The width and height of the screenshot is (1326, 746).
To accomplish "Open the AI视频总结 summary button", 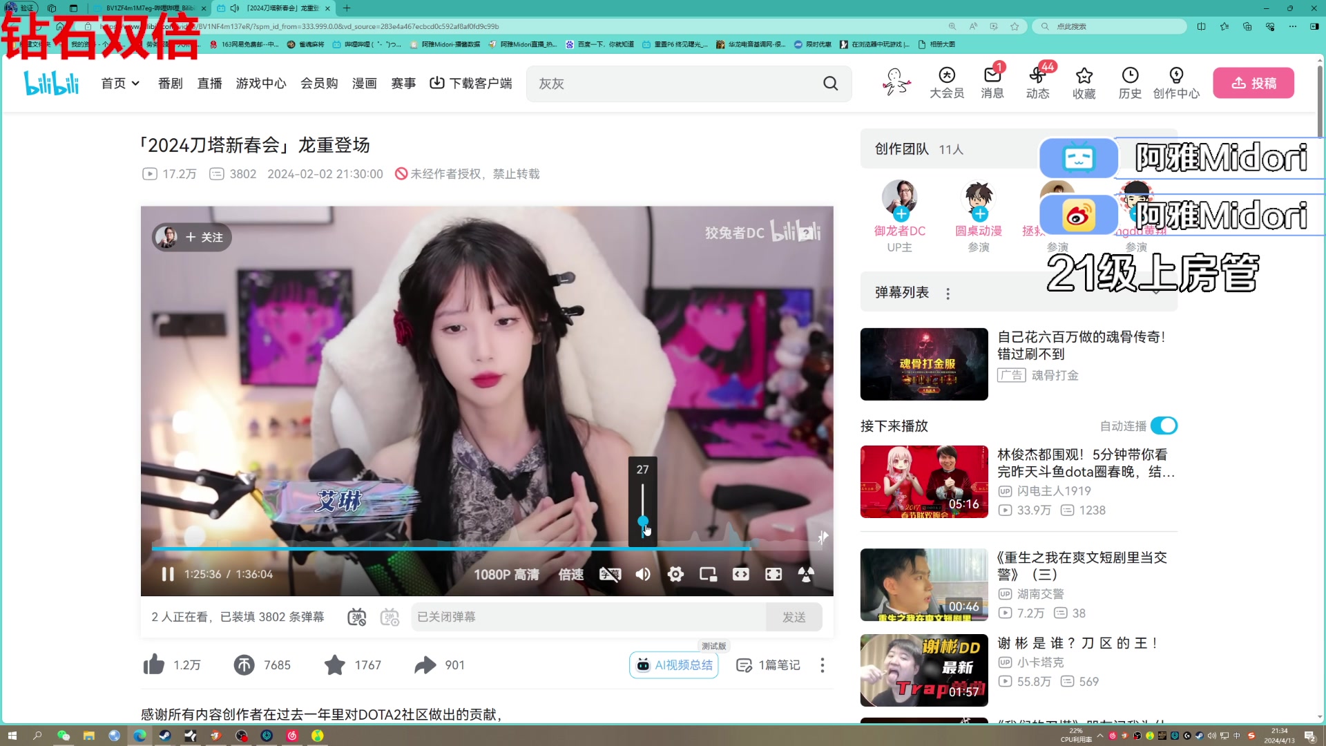I will click(x=674, y=664).
